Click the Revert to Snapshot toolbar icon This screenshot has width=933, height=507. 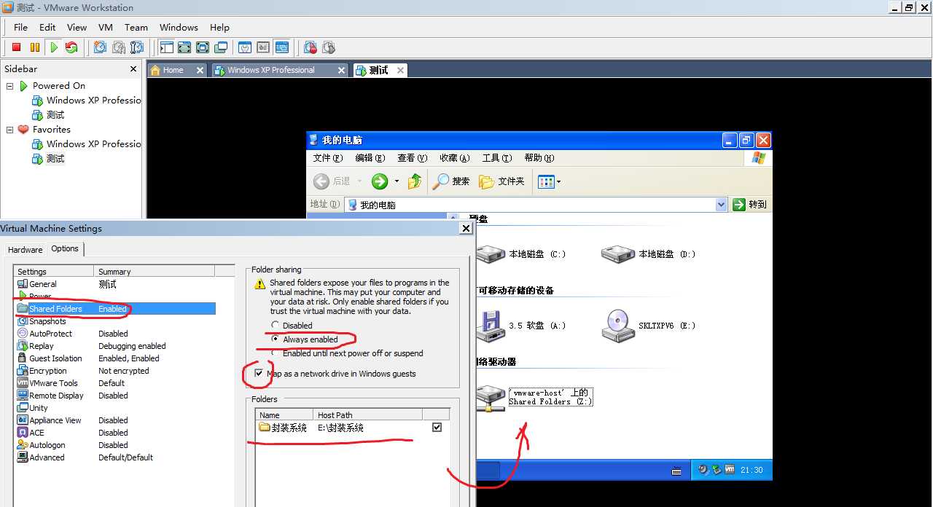118,47
